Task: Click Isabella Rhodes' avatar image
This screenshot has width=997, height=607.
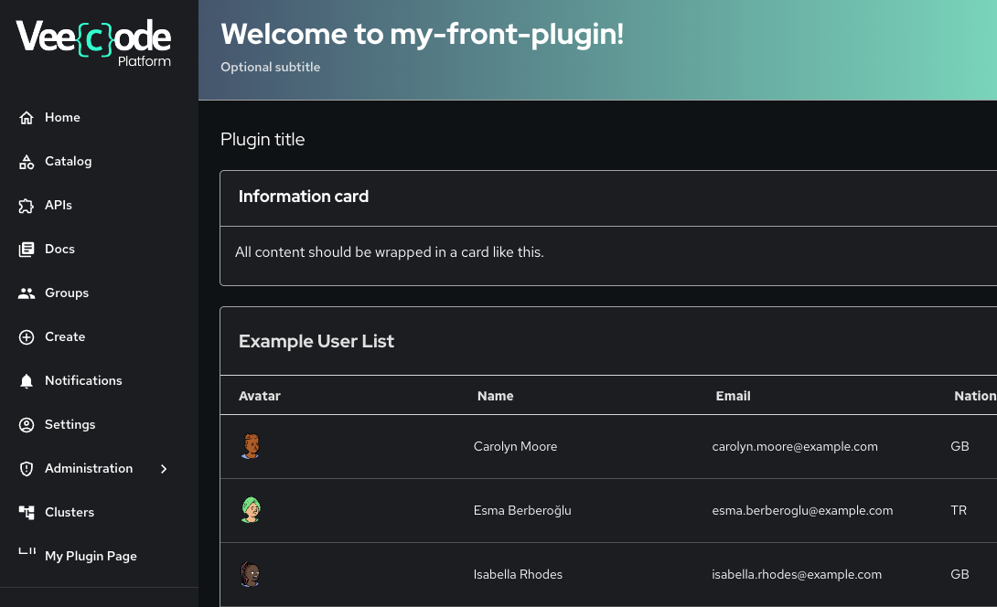Action: click(x=252, y=574)
